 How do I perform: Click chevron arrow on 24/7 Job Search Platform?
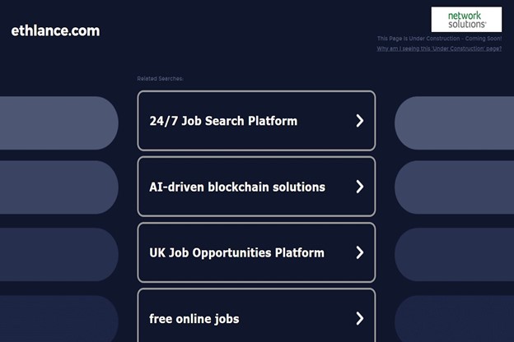(360, 121)
